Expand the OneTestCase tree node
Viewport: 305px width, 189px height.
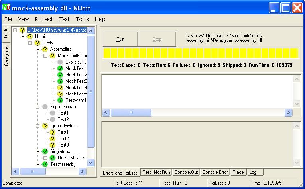[x=45, y=158]
